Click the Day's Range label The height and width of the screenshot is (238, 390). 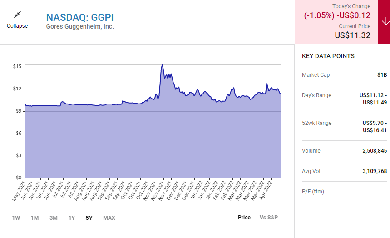tap(316, 95)
